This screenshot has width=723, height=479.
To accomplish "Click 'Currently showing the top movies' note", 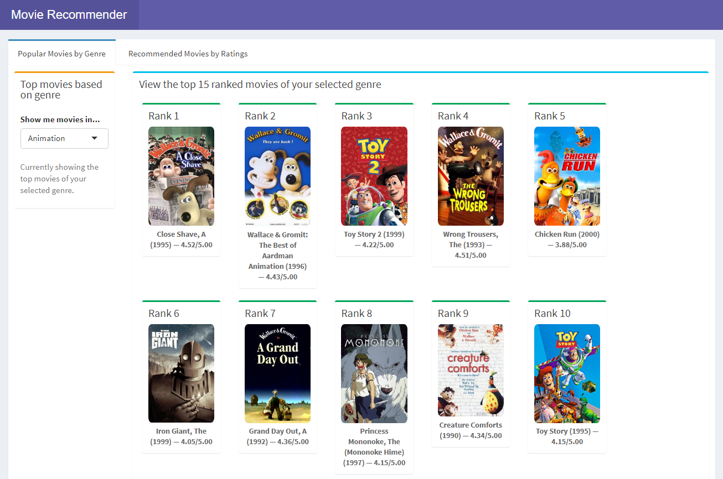I will 60,179.
